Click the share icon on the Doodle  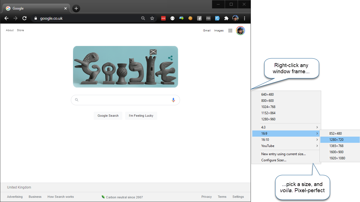(170, 58)
